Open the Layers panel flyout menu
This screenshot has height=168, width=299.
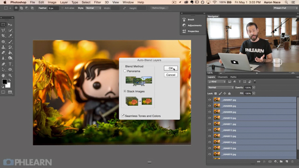[297, 77]
